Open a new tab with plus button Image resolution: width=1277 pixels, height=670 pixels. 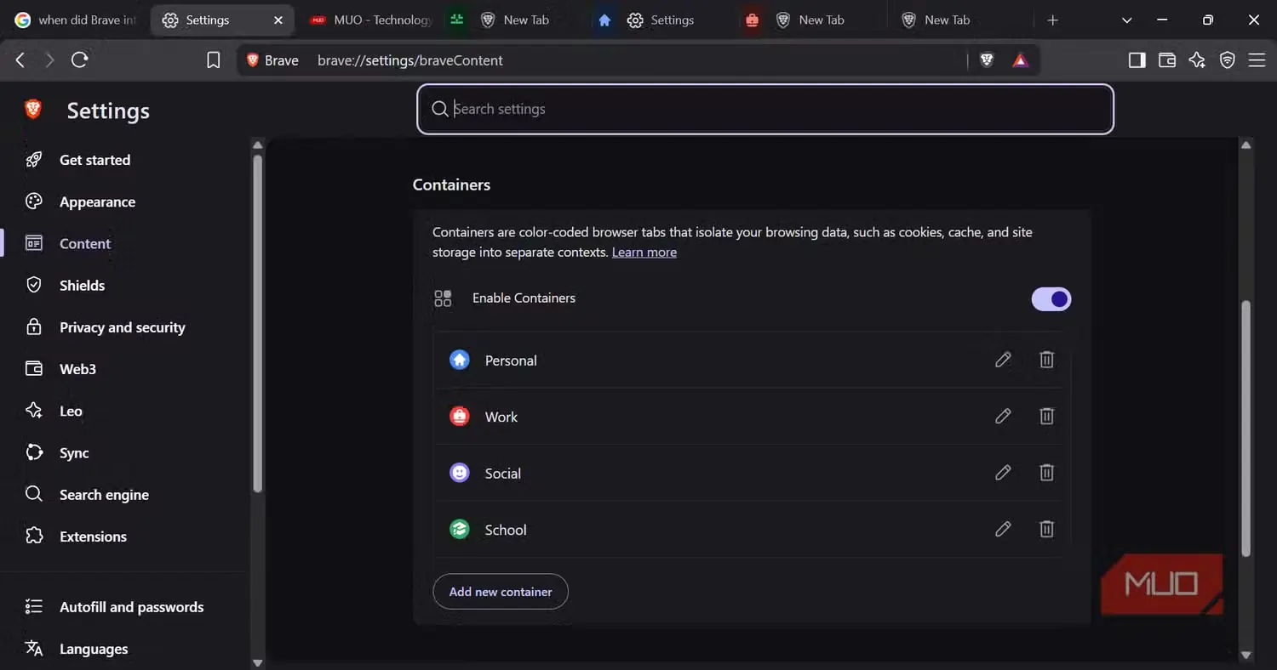pos(1053,20)
